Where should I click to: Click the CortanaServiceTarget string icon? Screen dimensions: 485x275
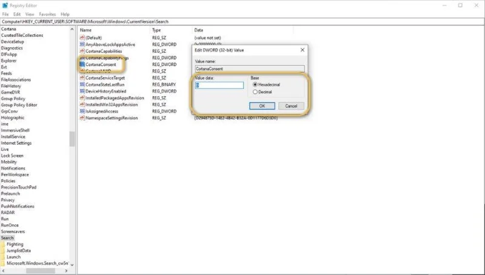coord(82,78)
